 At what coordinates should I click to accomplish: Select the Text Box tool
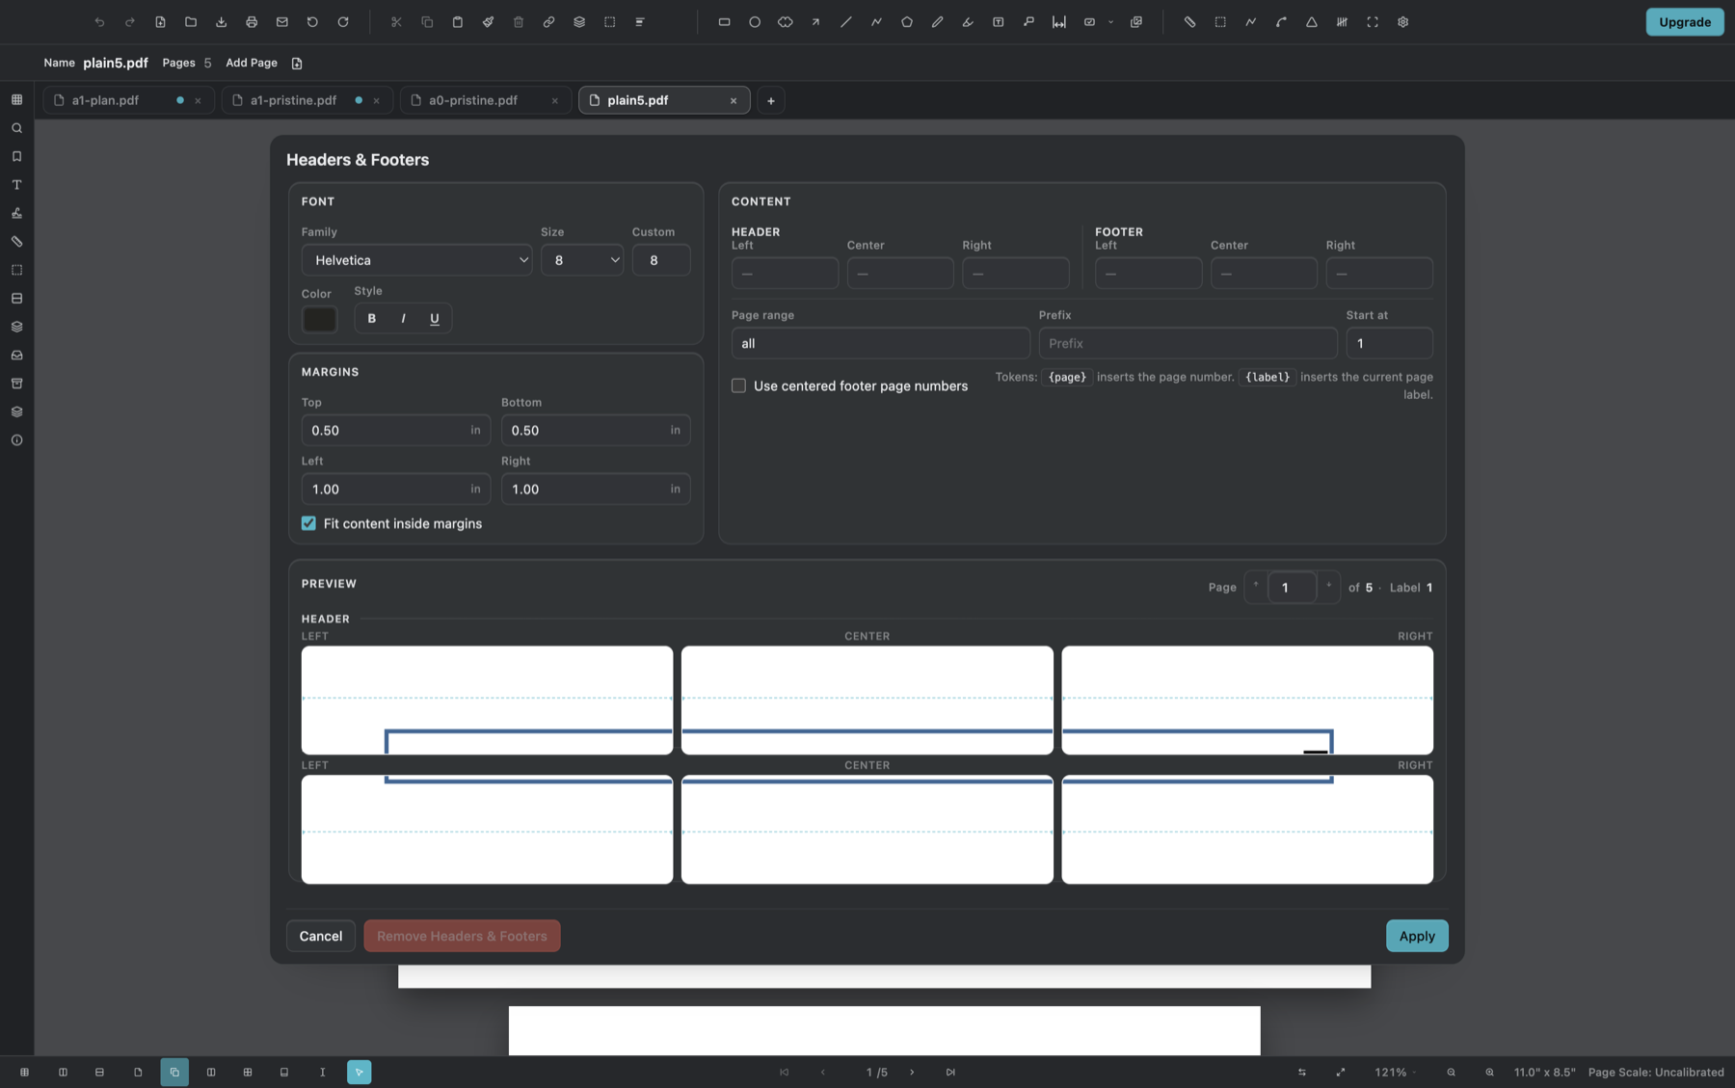coord(999,22)
